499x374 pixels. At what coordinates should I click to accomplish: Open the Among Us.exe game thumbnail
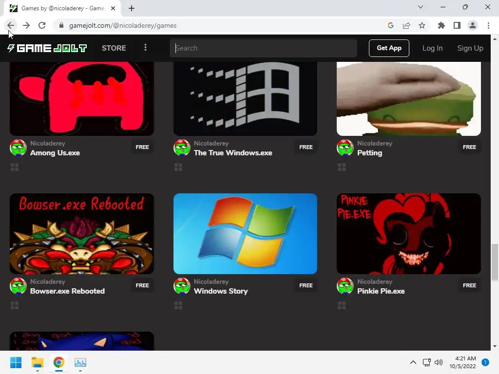[x=82, y=98]
